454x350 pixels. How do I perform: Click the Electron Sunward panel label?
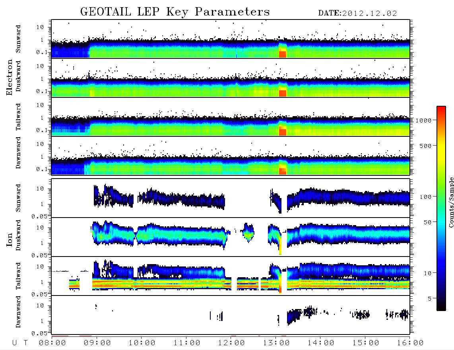18,39
